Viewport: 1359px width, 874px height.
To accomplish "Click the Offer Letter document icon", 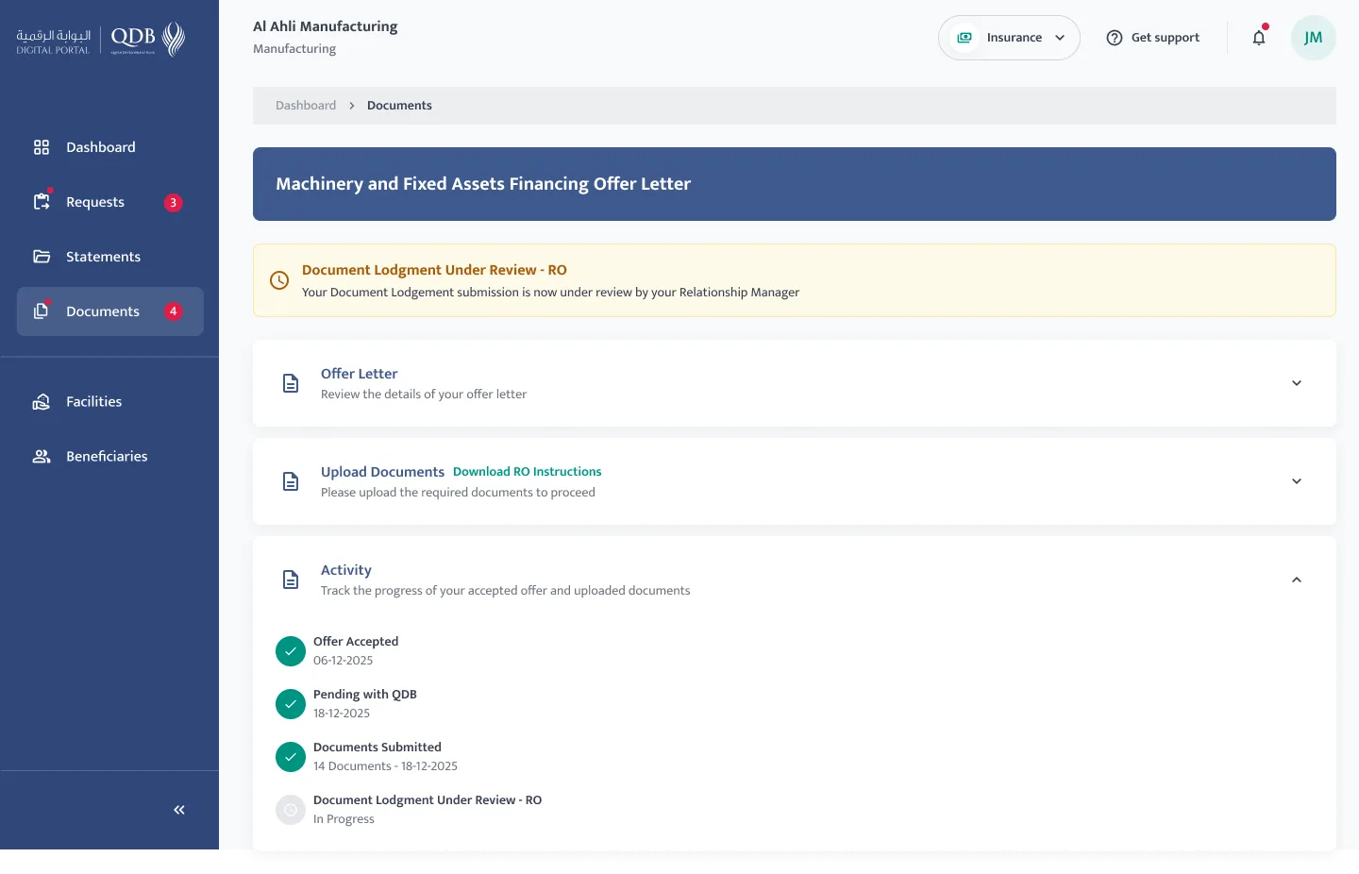I will pos(291,383).
